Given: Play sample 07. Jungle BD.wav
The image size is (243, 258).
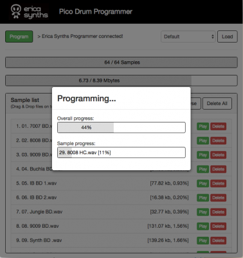Looking at the screenshot, I should [203, 212].
